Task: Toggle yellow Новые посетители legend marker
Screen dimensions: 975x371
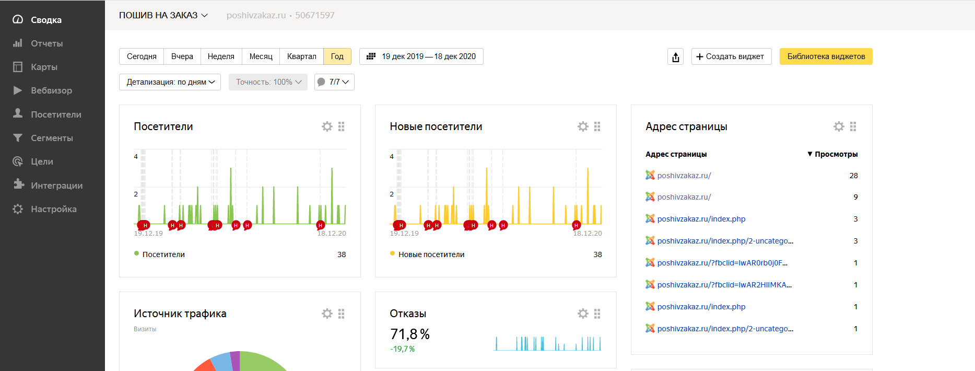Action: (x=393, y=253)
